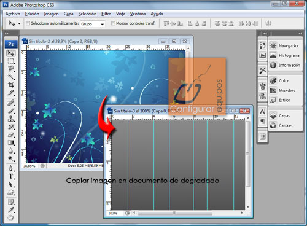Open the Paragraph panel icon

coord(263,122)
